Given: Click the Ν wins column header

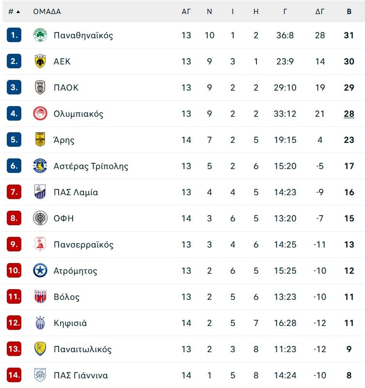Looking at the screenshot, I should coord(209,11).
